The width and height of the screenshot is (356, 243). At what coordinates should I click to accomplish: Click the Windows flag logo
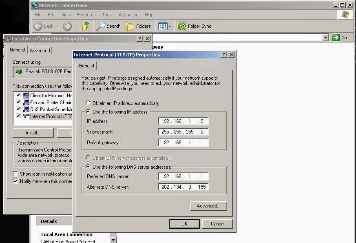345,15
